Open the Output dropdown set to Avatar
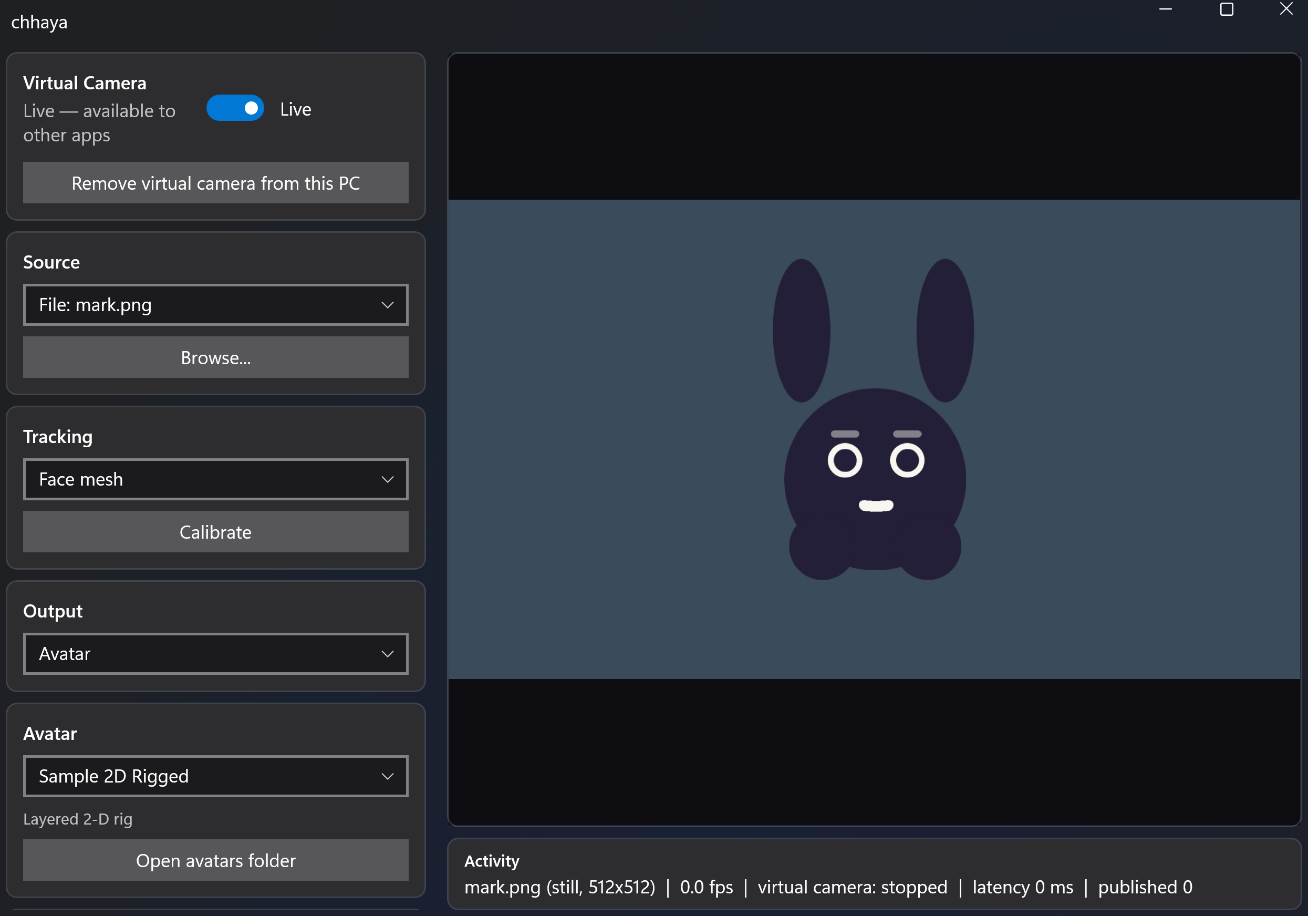This screenshot has width=1308, height=916. click(x=215, y=654)
